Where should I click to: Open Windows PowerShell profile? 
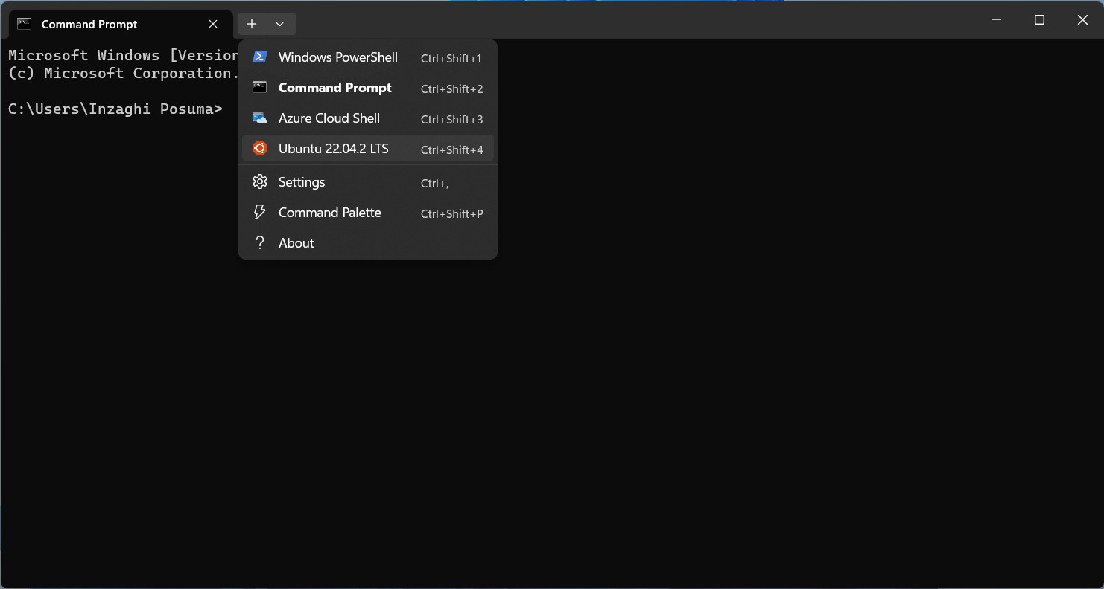368,57
